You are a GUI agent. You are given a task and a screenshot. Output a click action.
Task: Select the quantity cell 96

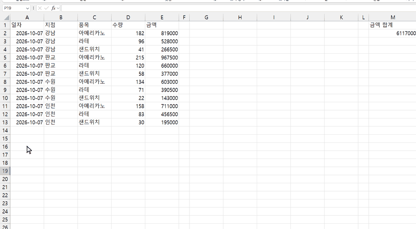click(128, 41)
